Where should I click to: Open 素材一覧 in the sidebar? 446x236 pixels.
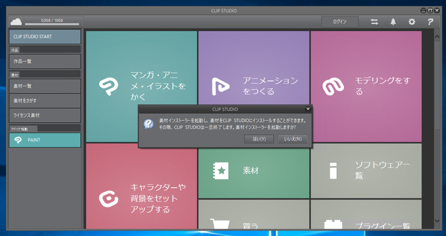pyautogui.click(x=45, y=86)
